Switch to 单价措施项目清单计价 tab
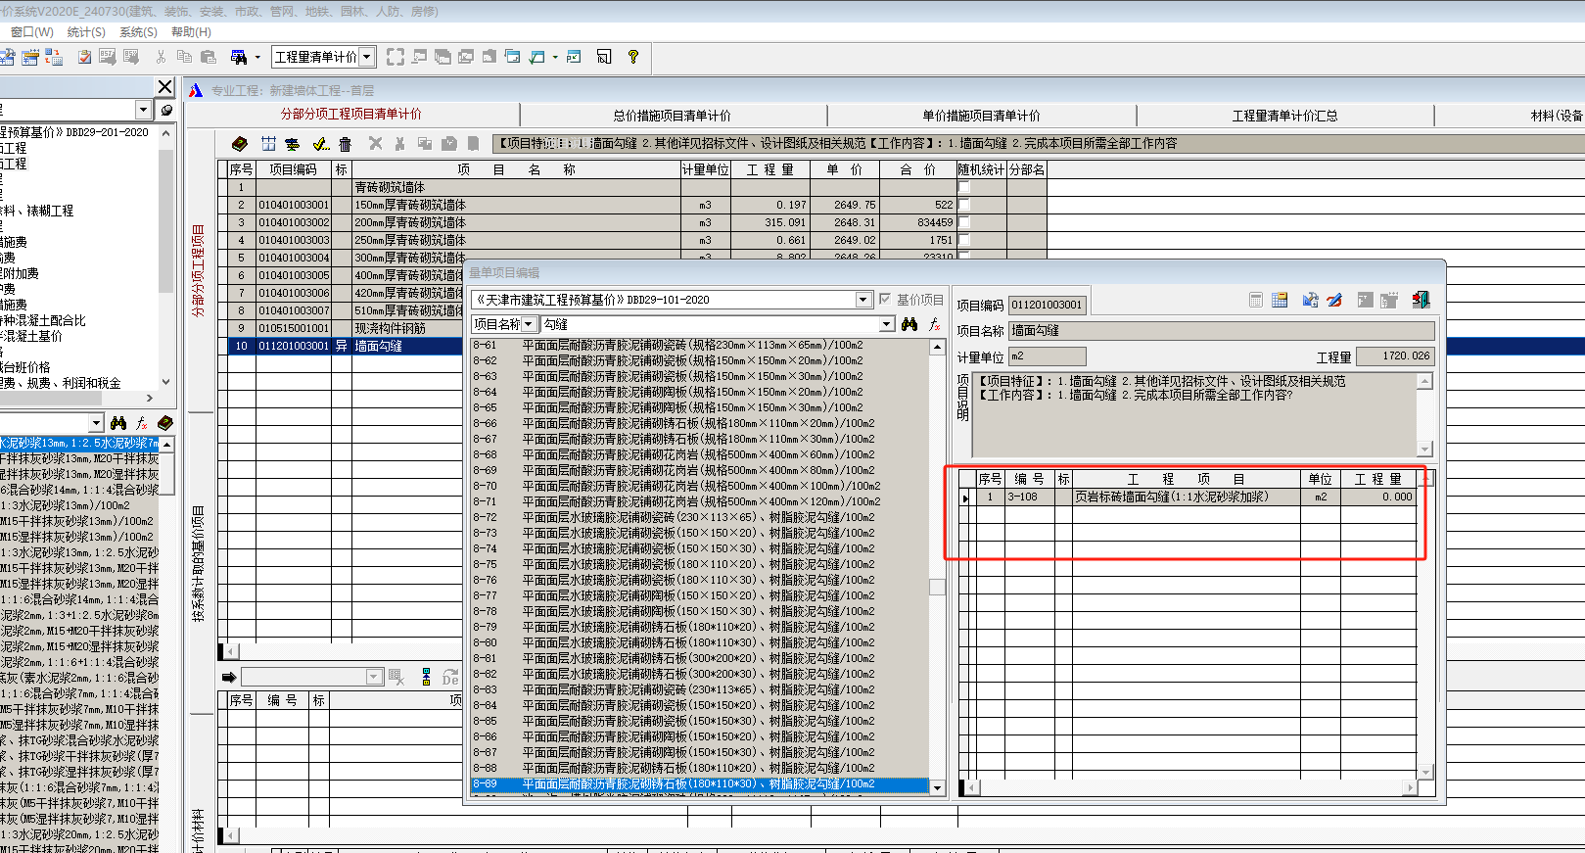 point(981,116)
